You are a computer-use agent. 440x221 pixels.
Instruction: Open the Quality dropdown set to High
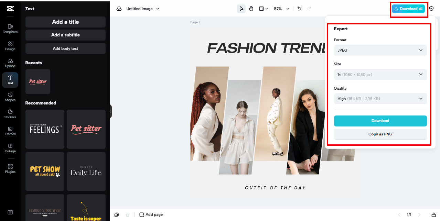point(380,99)
